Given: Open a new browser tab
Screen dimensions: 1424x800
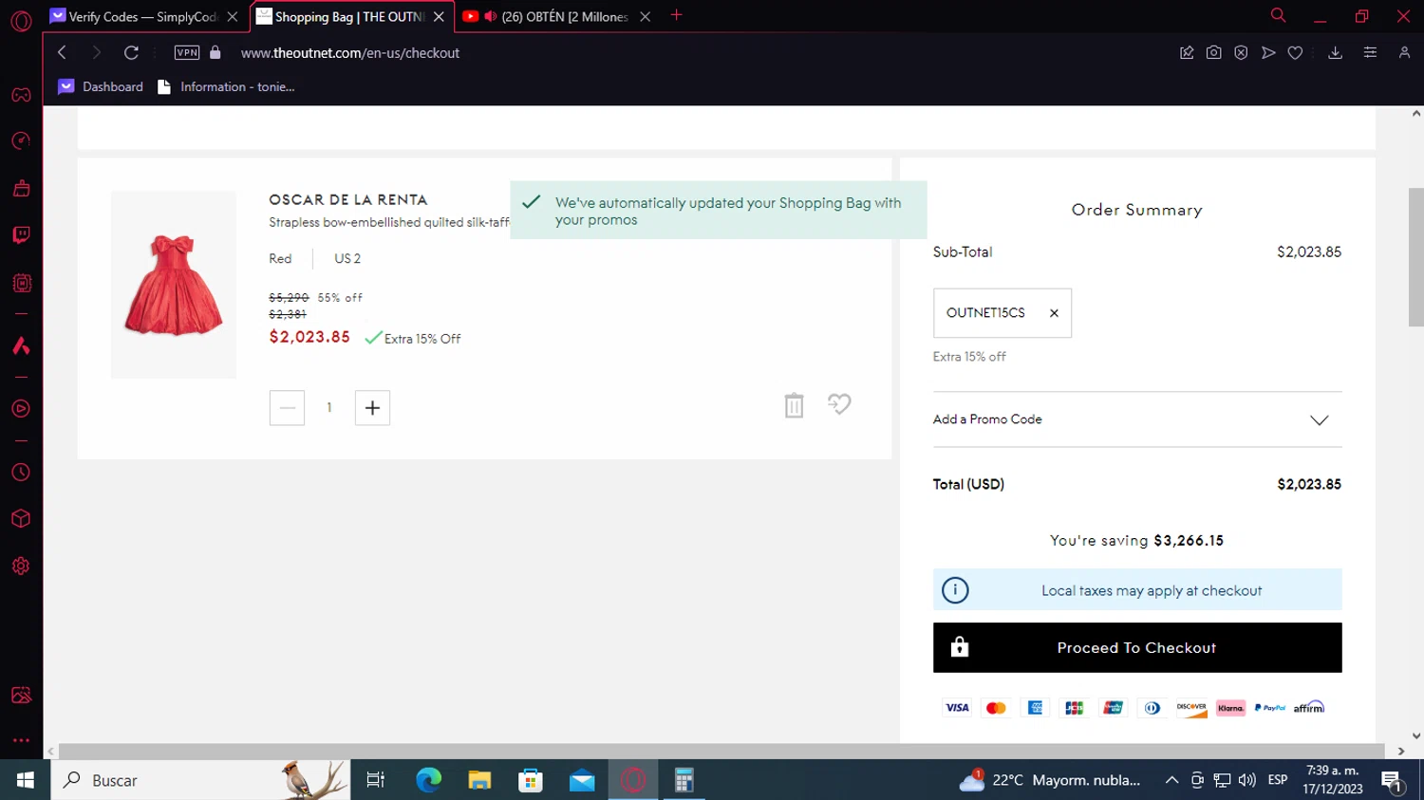Looking at the screenshot, I should (x=677, y=15).
